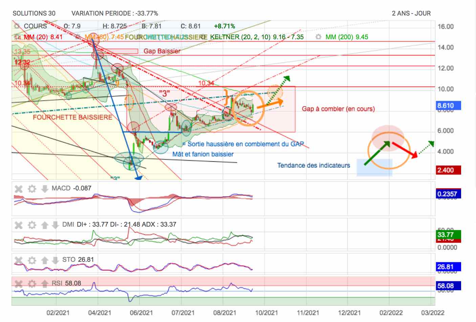Click the 08/2021 date on the time axis
Screen dimensions: 476x322
pyautogui.click(x=224, y=313)
